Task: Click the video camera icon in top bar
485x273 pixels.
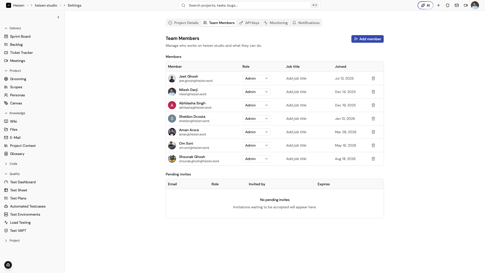Action: pyautogui.click(x=466, y=5)
